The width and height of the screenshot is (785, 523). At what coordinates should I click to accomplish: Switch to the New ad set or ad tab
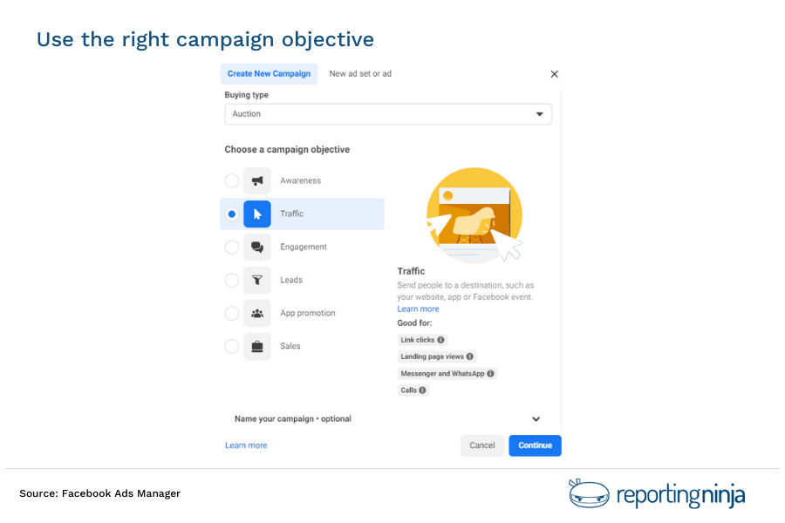point(360,74)
